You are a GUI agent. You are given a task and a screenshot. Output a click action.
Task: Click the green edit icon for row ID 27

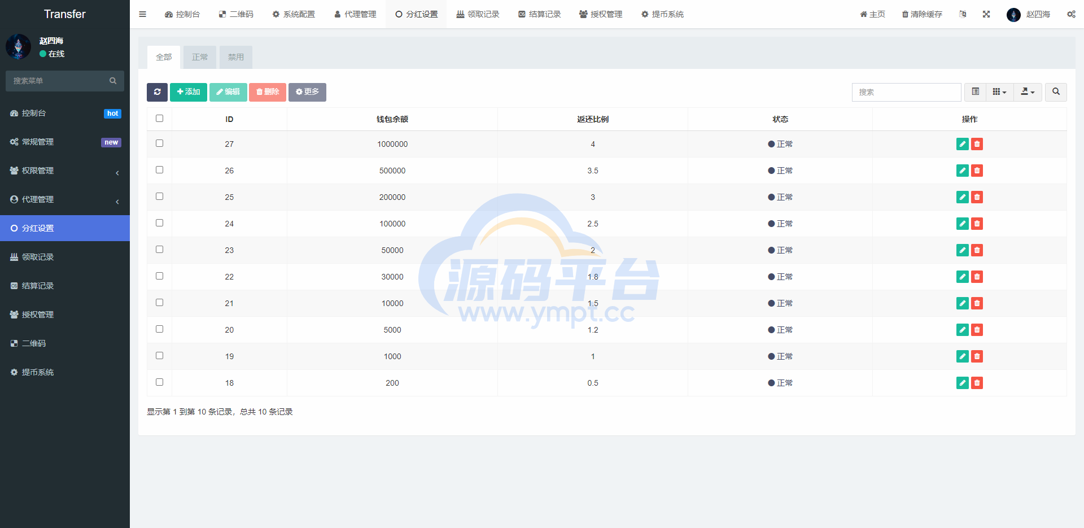tap(962, 144)
